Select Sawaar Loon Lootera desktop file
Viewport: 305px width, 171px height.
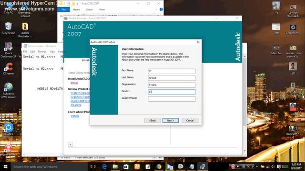point(293,51)
